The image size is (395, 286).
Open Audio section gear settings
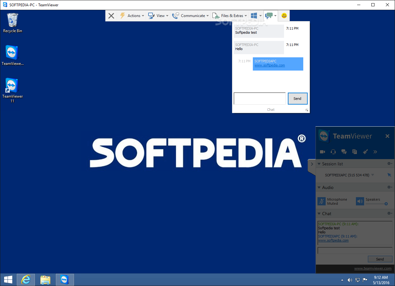click(390, 187)
